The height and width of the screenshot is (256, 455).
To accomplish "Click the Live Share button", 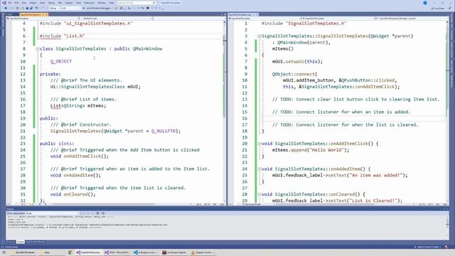I will click(x=438, y=9).
